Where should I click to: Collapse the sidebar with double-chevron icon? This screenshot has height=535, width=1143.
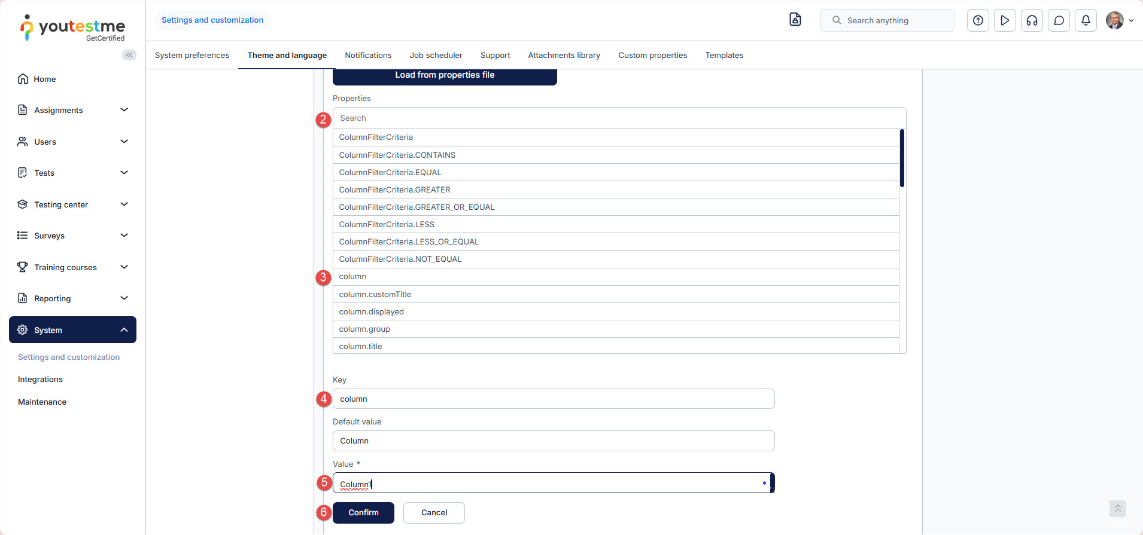(129, 55)
